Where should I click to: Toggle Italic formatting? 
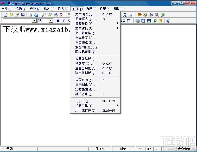(x=63, y=21)
